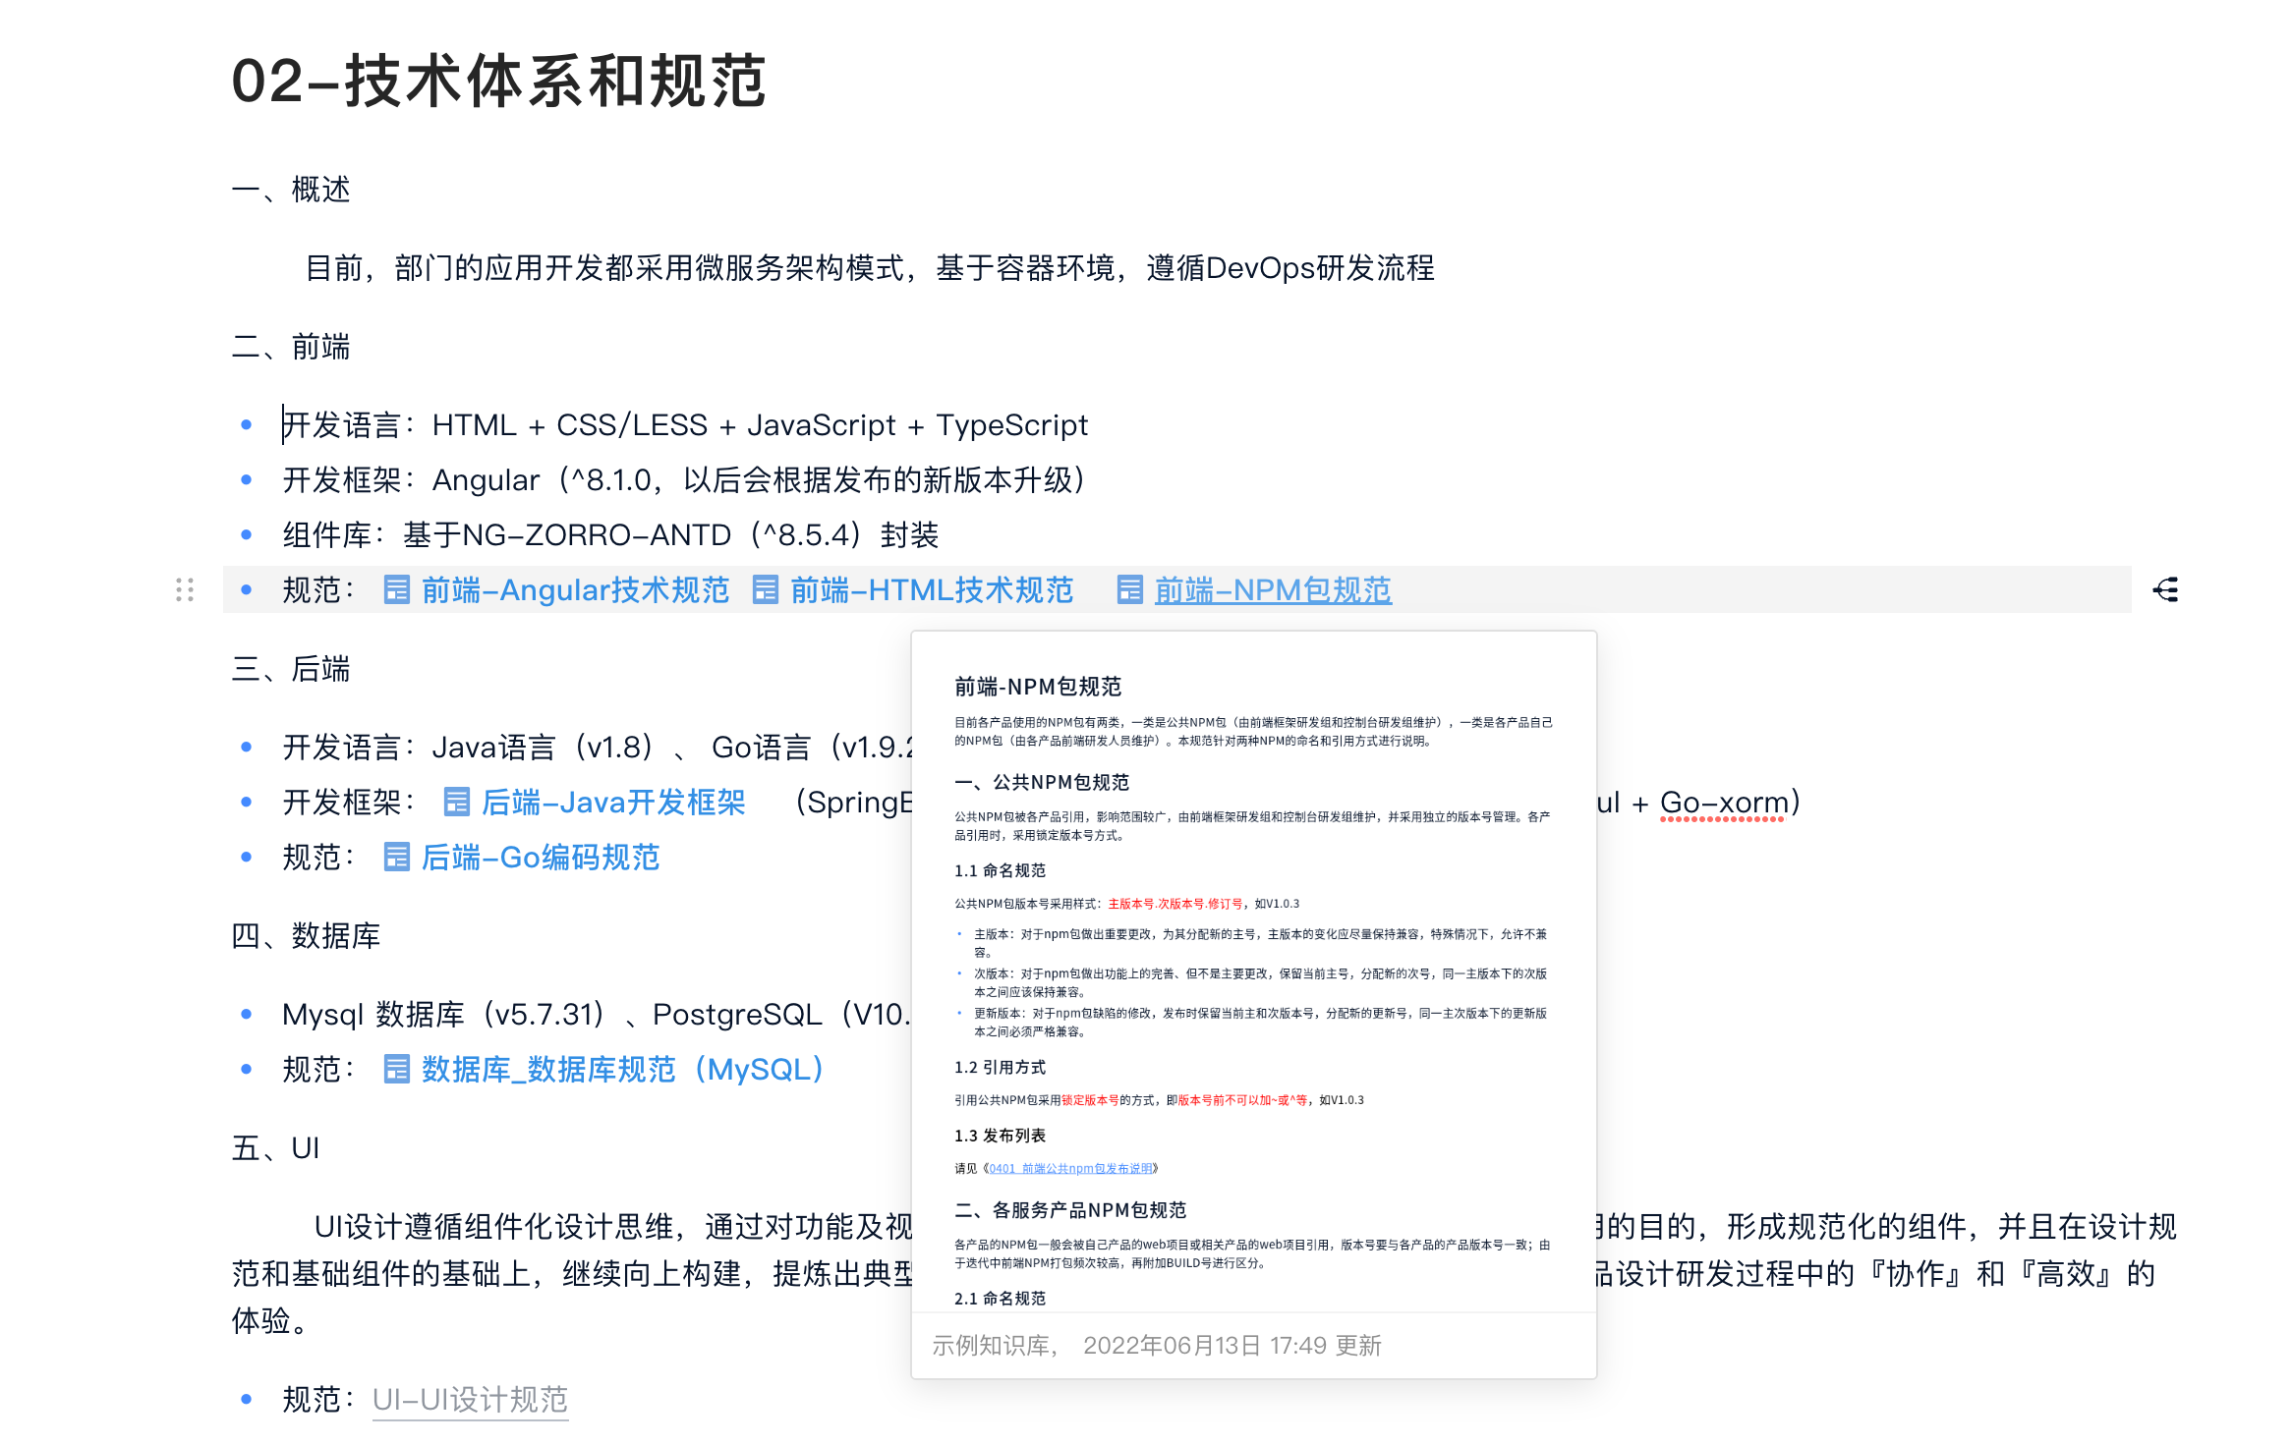Click the preview title 前端-NPM包规范

[x=1038, y=686]
